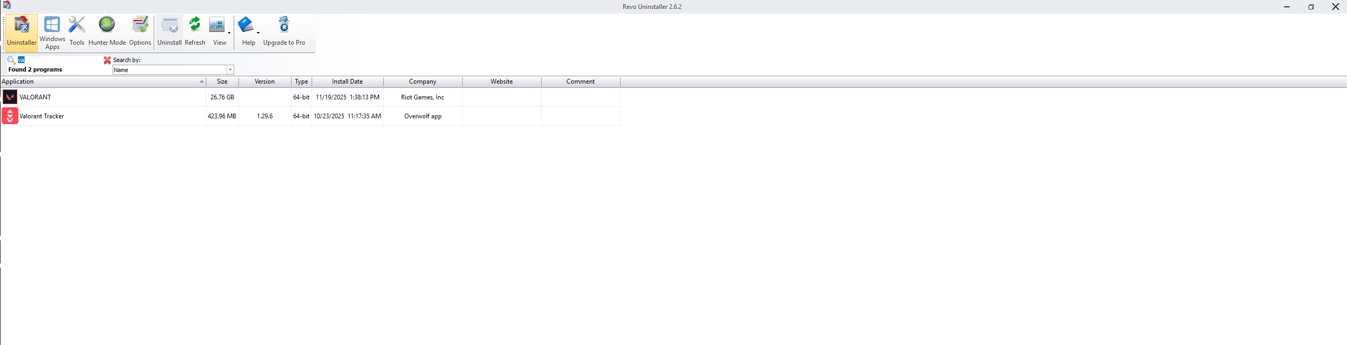Click Upgrade to Pro
This screenshot has width=1347, height=345.
coord(284,33)
